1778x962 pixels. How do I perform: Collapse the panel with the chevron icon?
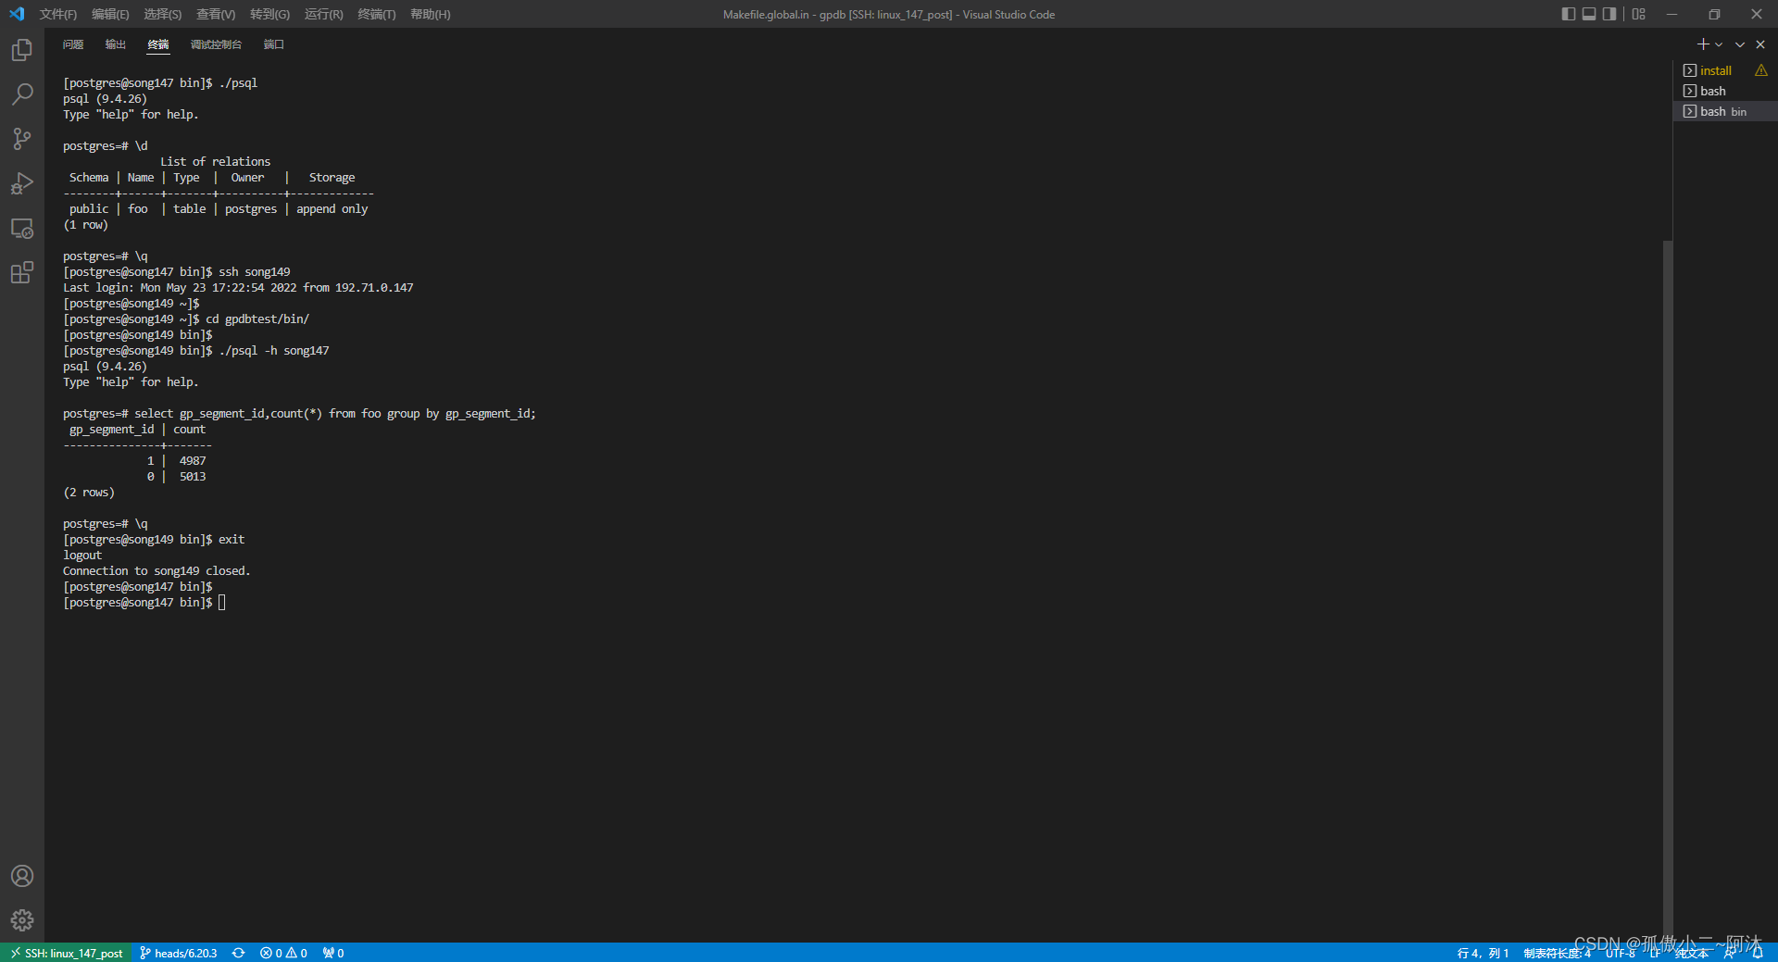tap(1740, 44)
